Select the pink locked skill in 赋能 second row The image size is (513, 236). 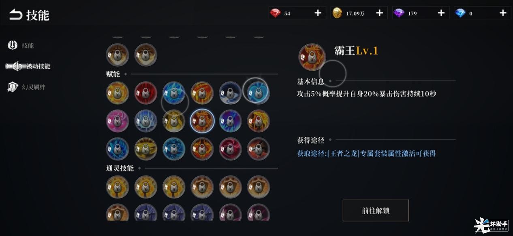click(118, 121)
